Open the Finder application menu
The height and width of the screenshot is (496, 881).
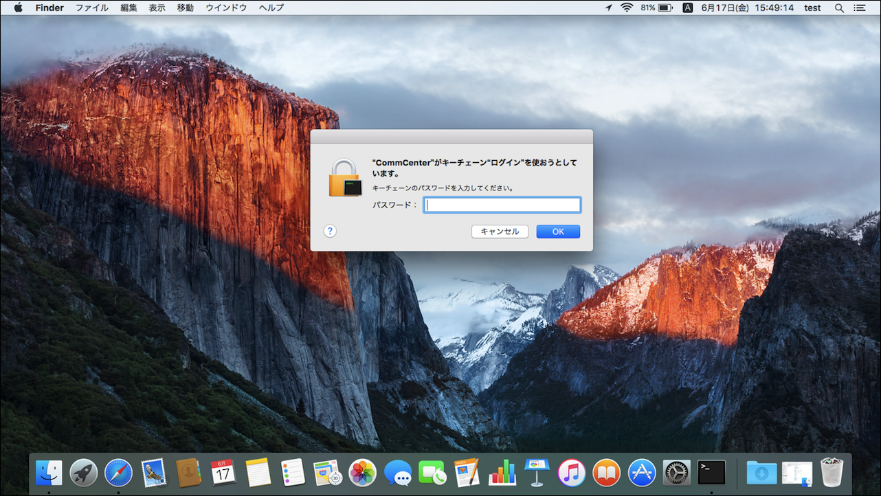pos(49,8)
